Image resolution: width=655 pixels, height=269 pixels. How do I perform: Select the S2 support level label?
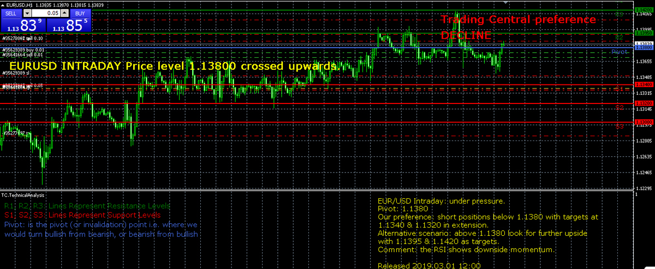(x=620, y=107)
